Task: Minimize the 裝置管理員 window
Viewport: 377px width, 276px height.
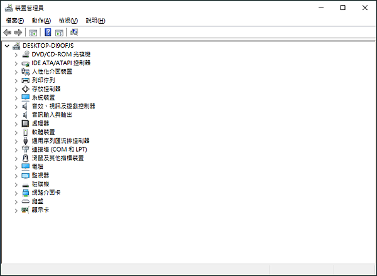Action: [x=321, y=8]
